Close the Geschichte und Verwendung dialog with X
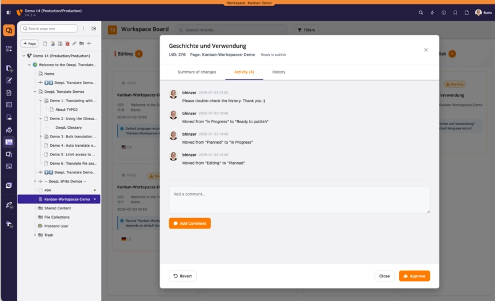The width and height of the screenshot is (495, 301). pos(426,50)
